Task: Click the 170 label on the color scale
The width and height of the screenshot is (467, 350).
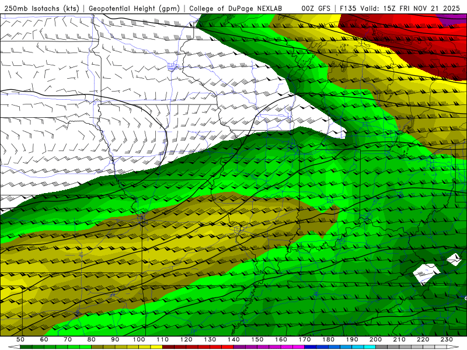Action: tap(305, 339)
